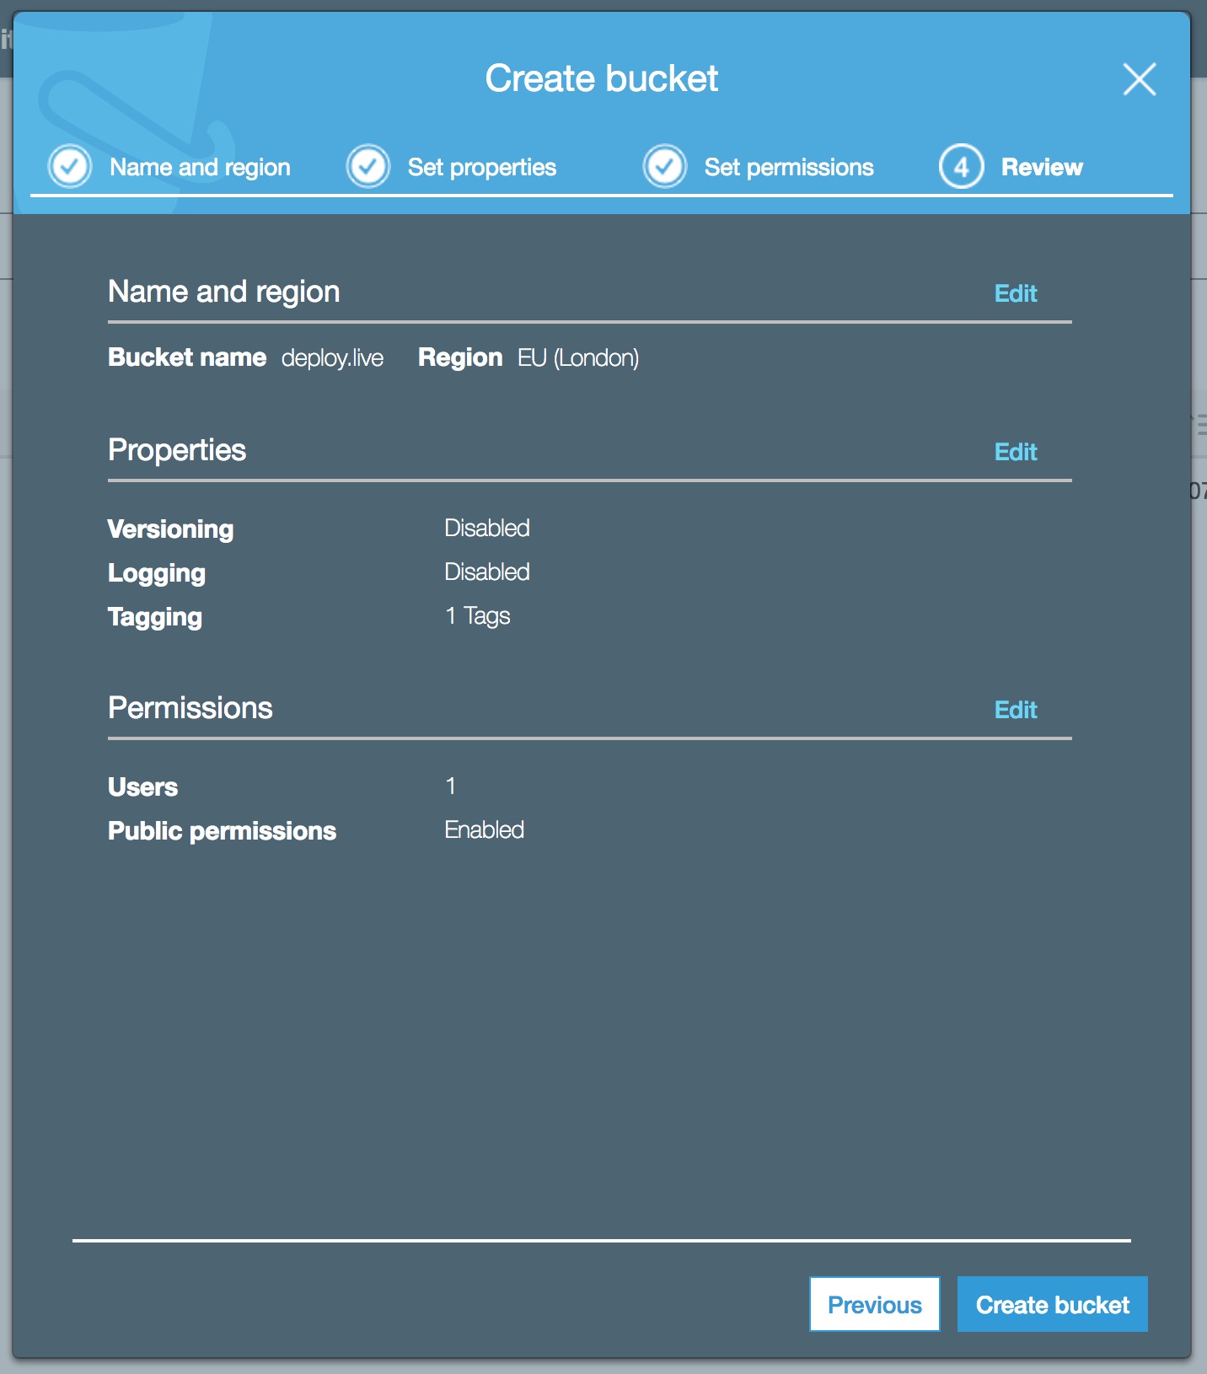Viewport: 1207px width, 1374px height.
Task: Edit the Permissions section
Action: click(x=1015, y=710)
